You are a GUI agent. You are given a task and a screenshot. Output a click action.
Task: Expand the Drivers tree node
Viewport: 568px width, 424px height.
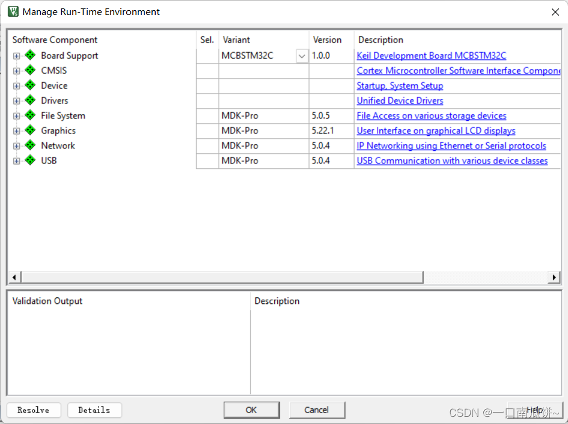pos(16,101)
